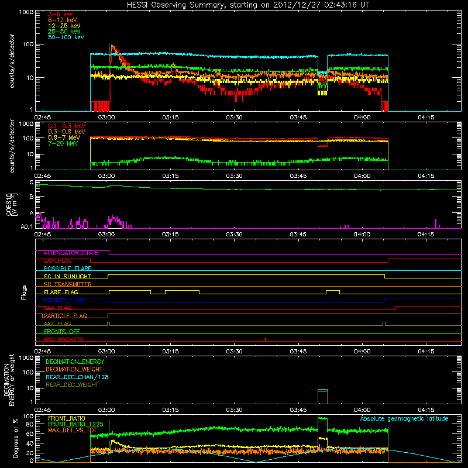468x468 pixels.
Task: Click the HESSI Observing Summary plot title
Action: [x=248, y=5]
